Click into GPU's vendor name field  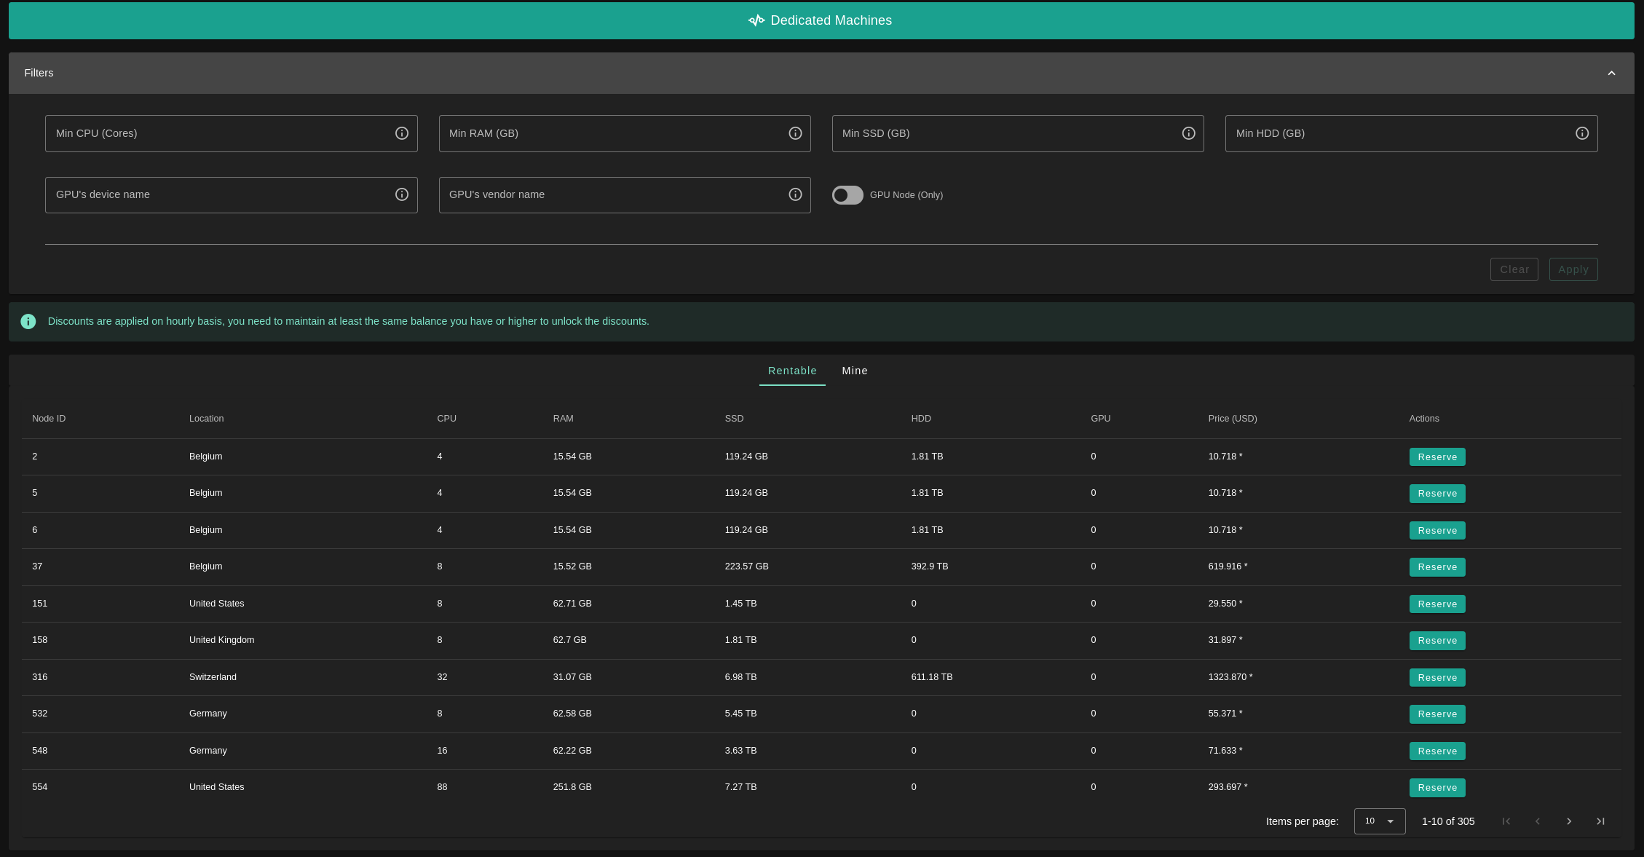coord(612,194)
